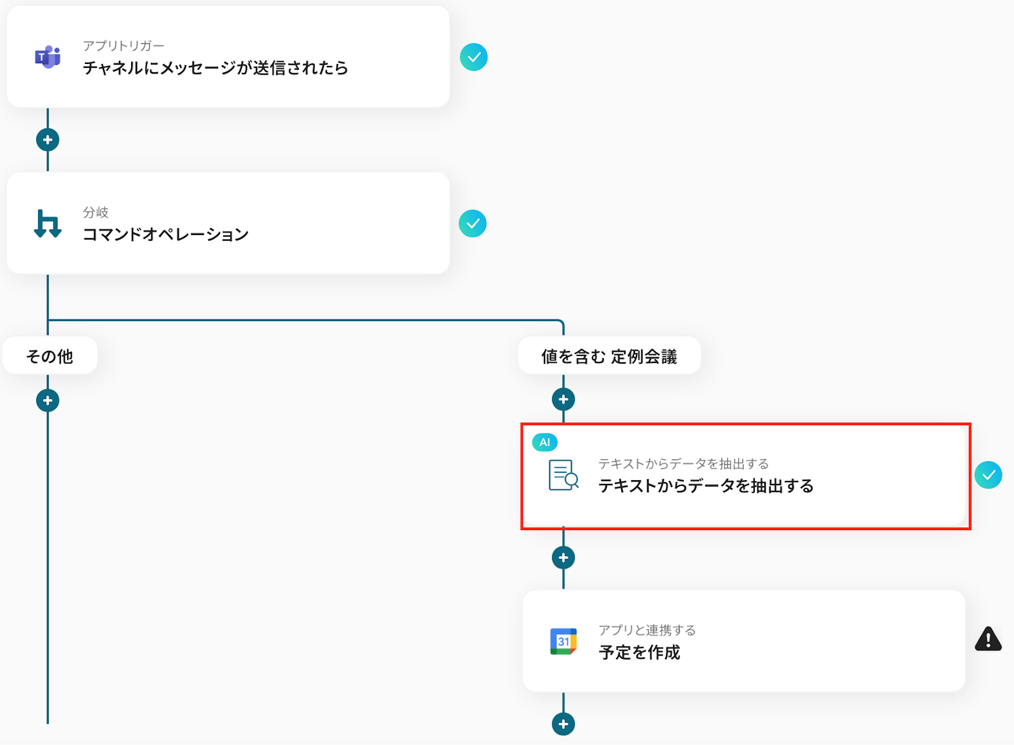The image size is (1014, 745).
Task: Open the 予定を作成 action card
Action: (743, 641)
